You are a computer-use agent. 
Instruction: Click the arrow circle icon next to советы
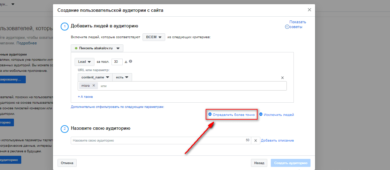pos(287,27)
